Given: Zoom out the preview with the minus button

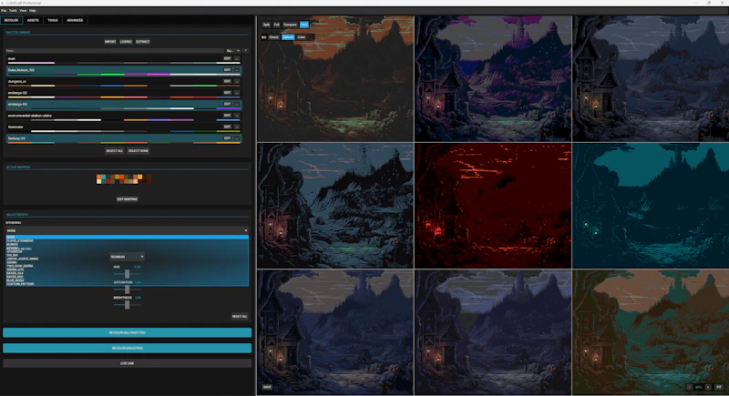Looking at the screenshot, I should tap(689, 387).
